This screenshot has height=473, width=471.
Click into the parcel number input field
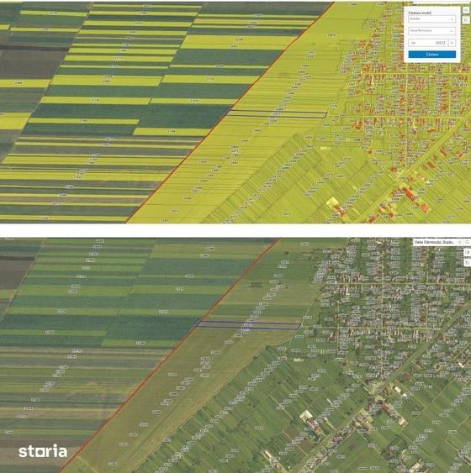[x=428, y=43]
